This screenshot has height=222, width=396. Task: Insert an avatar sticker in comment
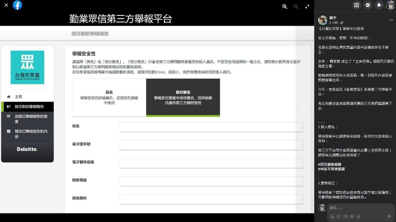coord(332,216)
